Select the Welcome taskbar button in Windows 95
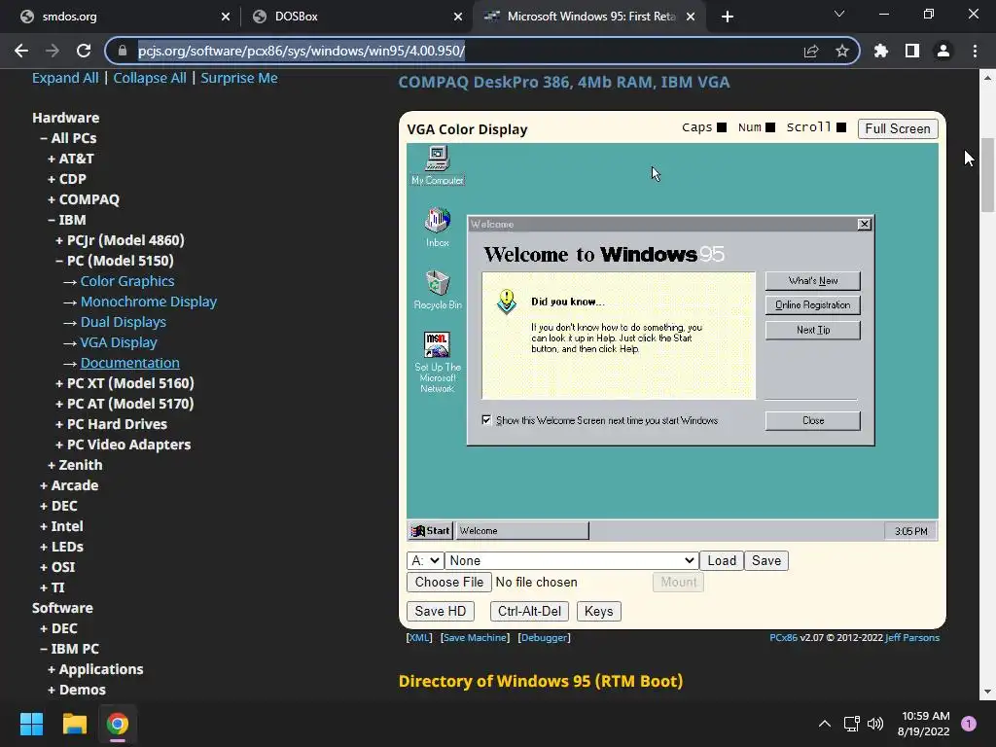This screenshot has width=996, height=747. [x=522, y=530]
